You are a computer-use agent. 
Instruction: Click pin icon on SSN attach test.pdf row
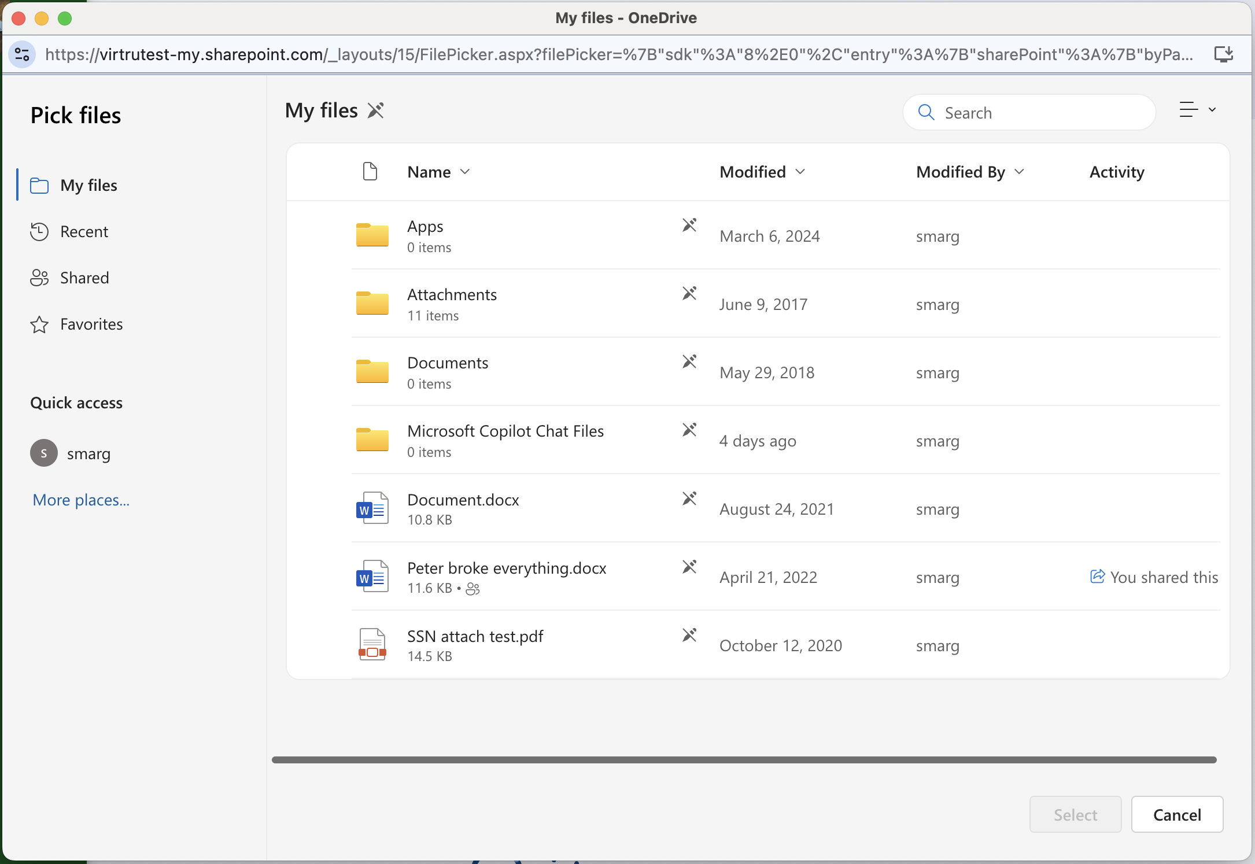coord(689,635)
